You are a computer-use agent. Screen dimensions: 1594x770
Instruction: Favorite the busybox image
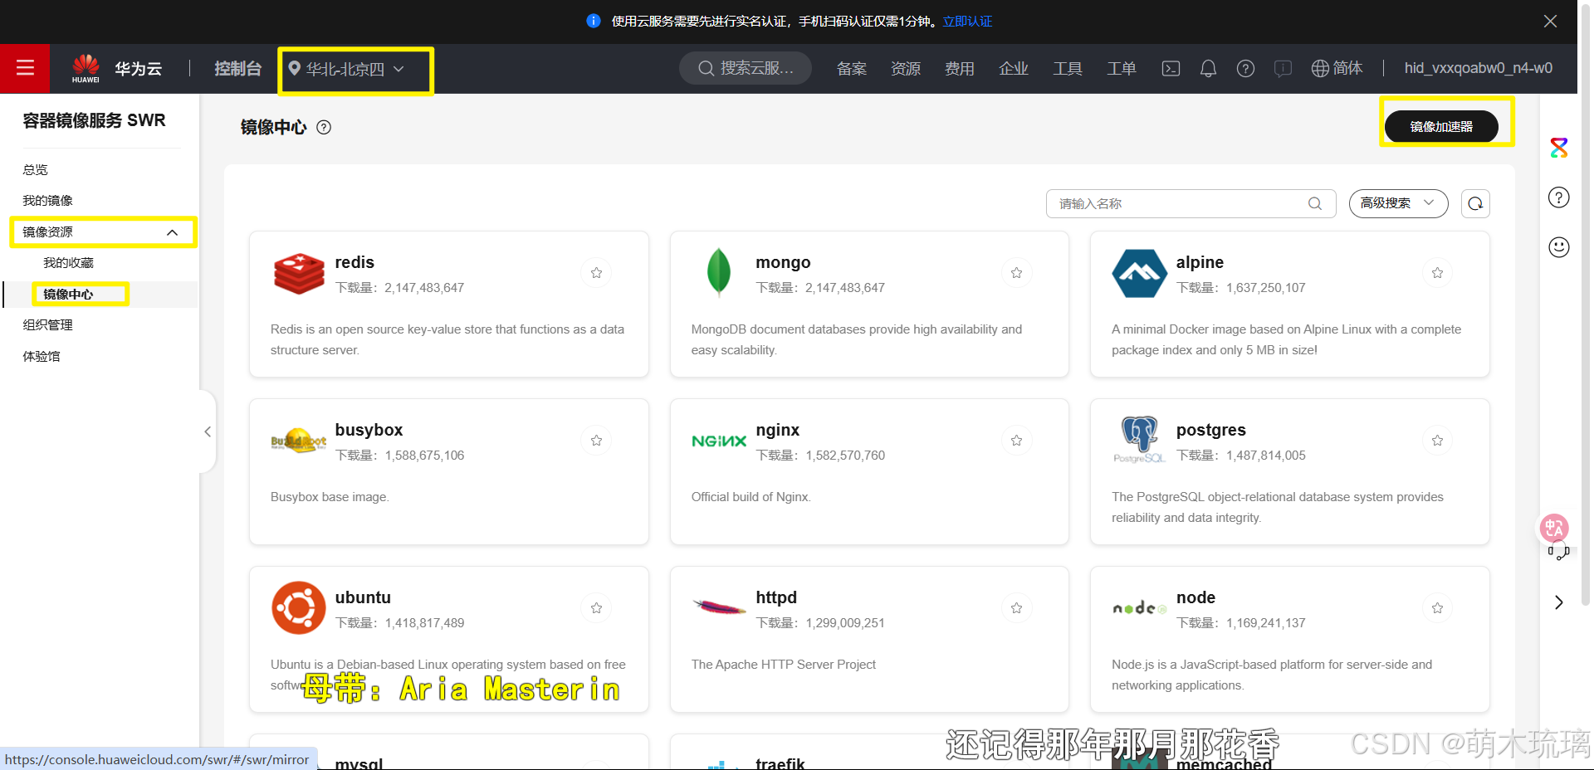pyautogui.click(x=596, y=441)
